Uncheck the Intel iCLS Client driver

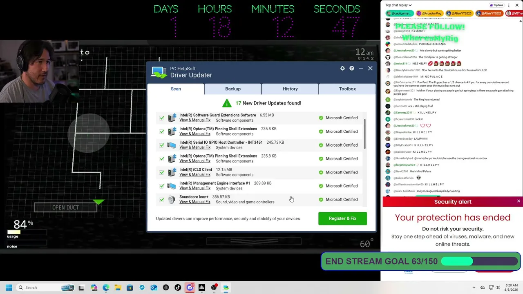pyautogui.click(x=162, y=172)
